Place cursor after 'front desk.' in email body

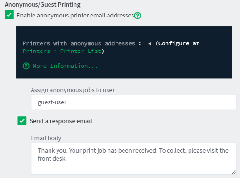(x=67, y=159)
